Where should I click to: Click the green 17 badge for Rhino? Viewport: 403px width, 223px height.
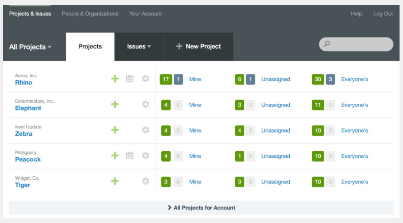tap(166, 79)
